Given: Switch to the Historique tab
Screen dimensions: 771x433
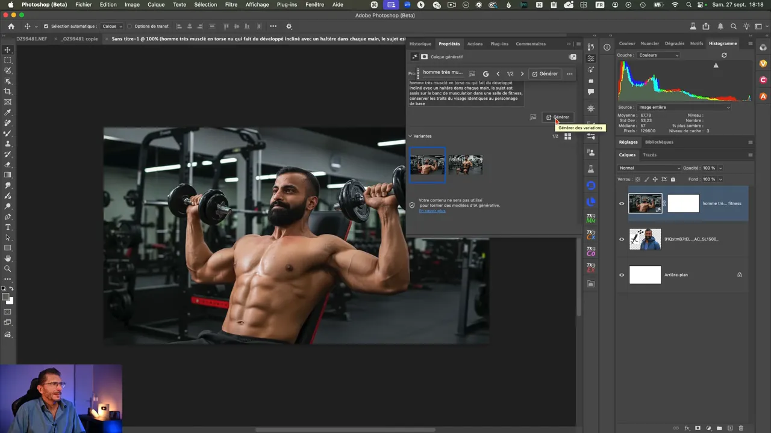Looking at the screenshot, I should (420, 44).
